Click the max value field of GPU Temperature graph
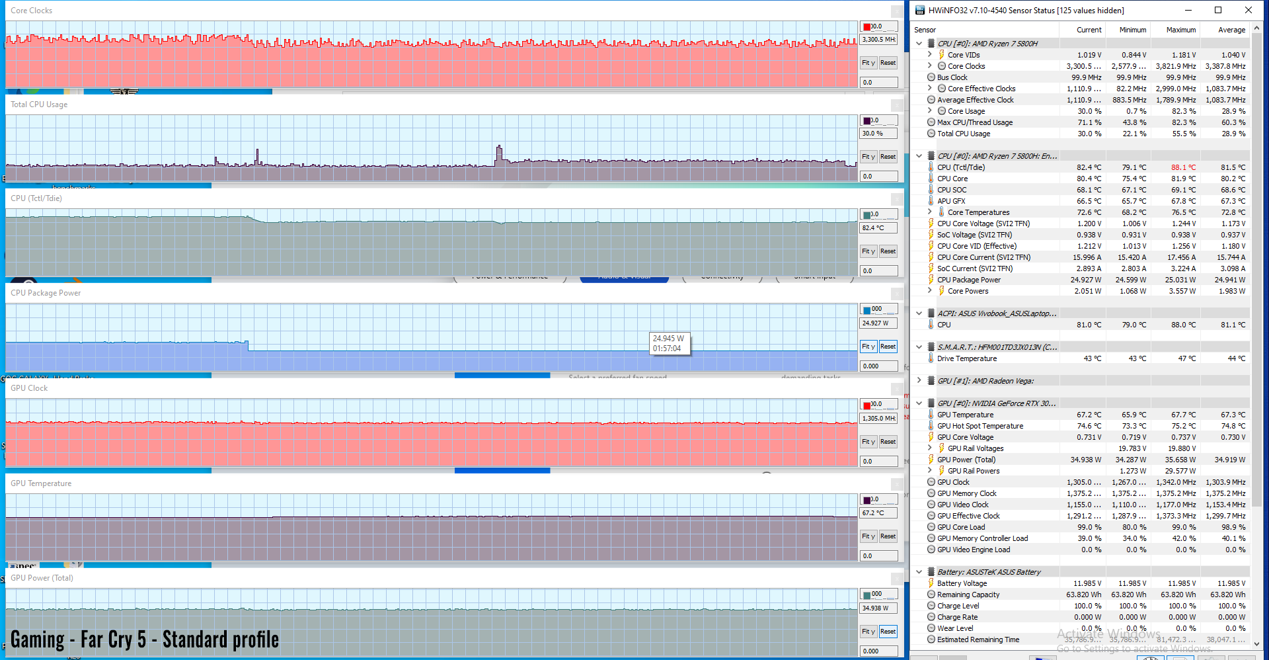 point(884,500)
